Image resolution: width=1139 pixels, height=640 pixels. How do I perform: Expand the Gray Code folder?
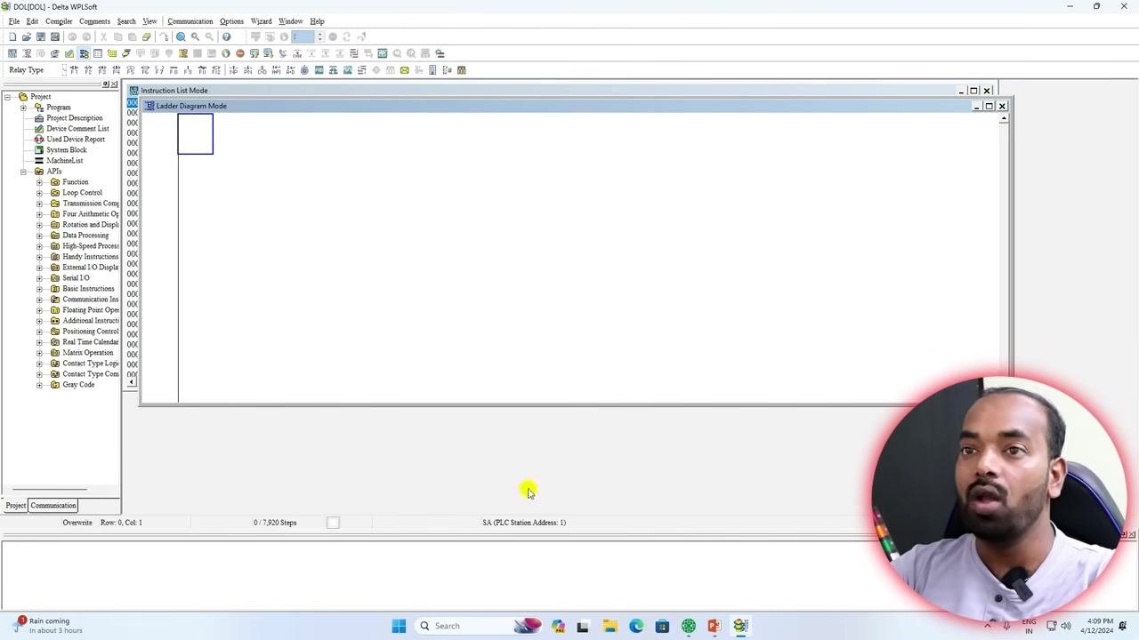[x=39, y=385]
